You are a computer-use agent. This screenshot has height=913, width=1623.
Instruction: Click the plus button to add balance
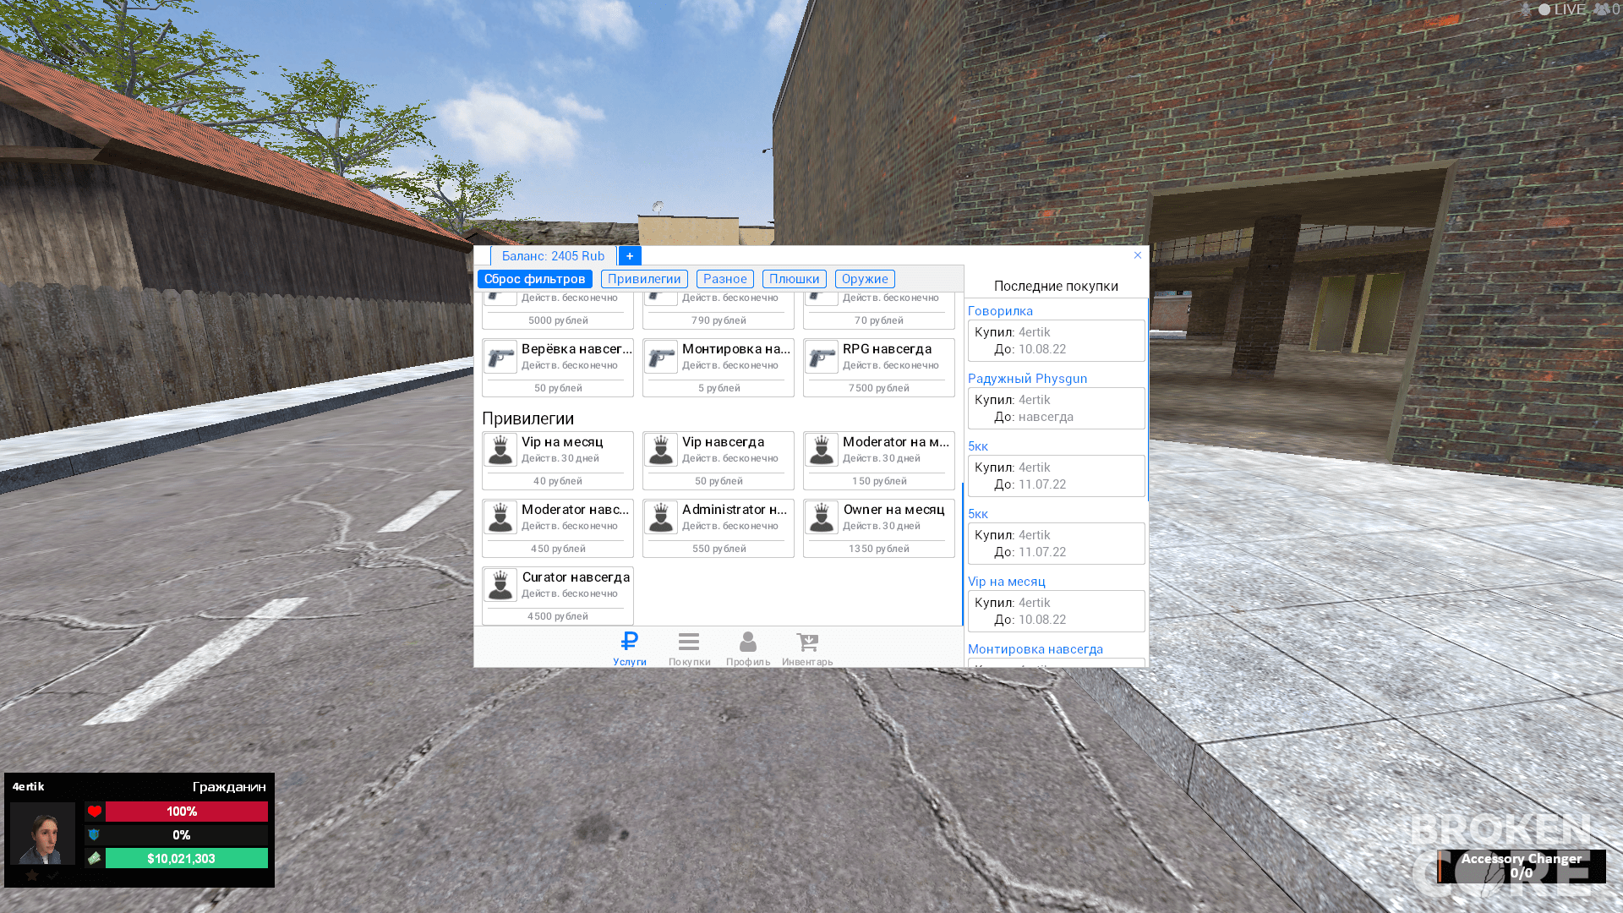pos(630,256)
